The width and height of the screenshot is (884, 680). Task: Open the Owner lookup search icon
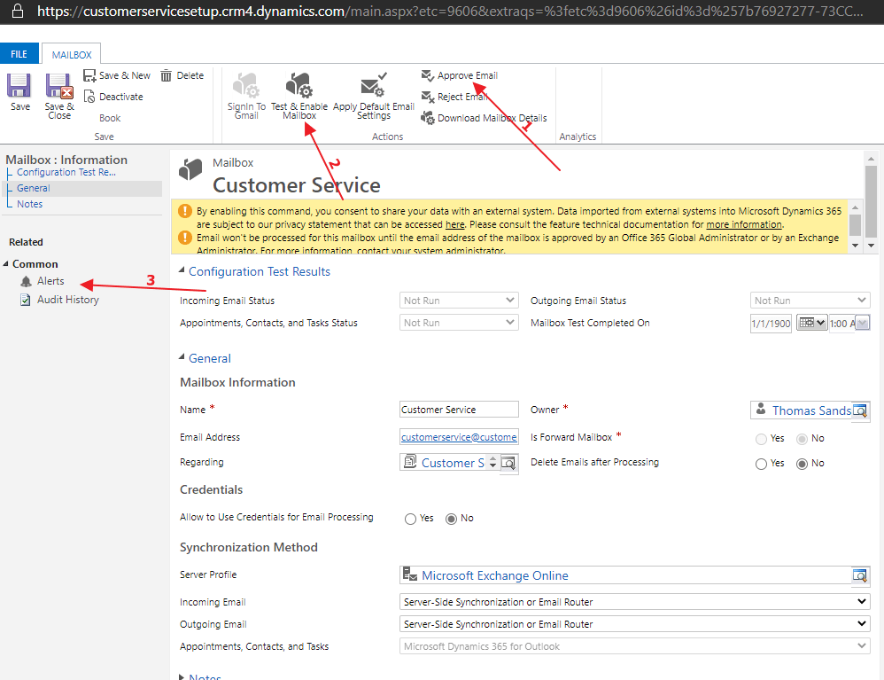point(859,410)
